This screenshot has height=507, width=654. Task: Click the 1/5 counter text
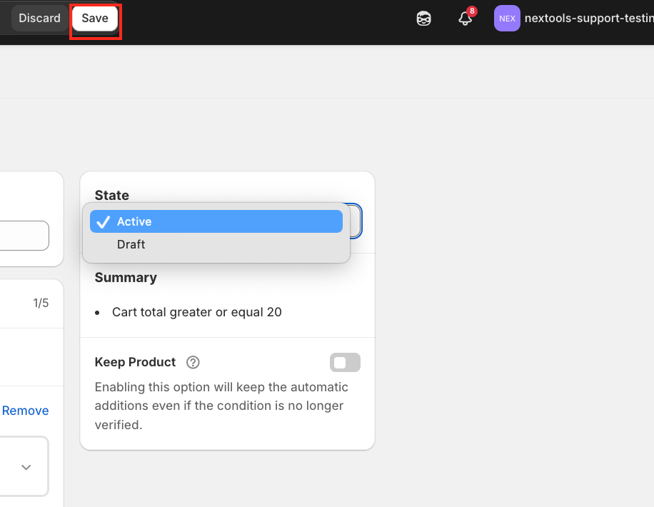[x=41, y=303]
